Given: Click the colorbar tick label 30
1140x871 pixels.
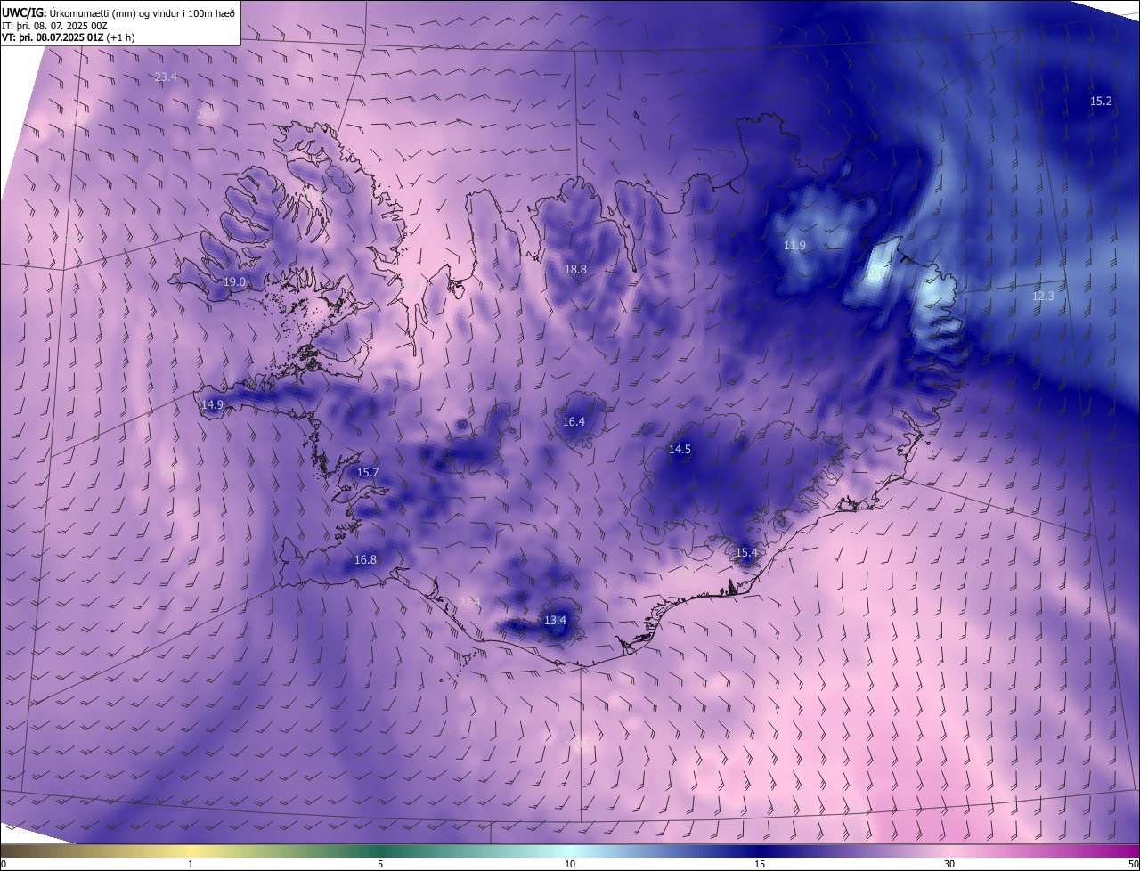Looking at the screenshot, I should coord(949,865).
